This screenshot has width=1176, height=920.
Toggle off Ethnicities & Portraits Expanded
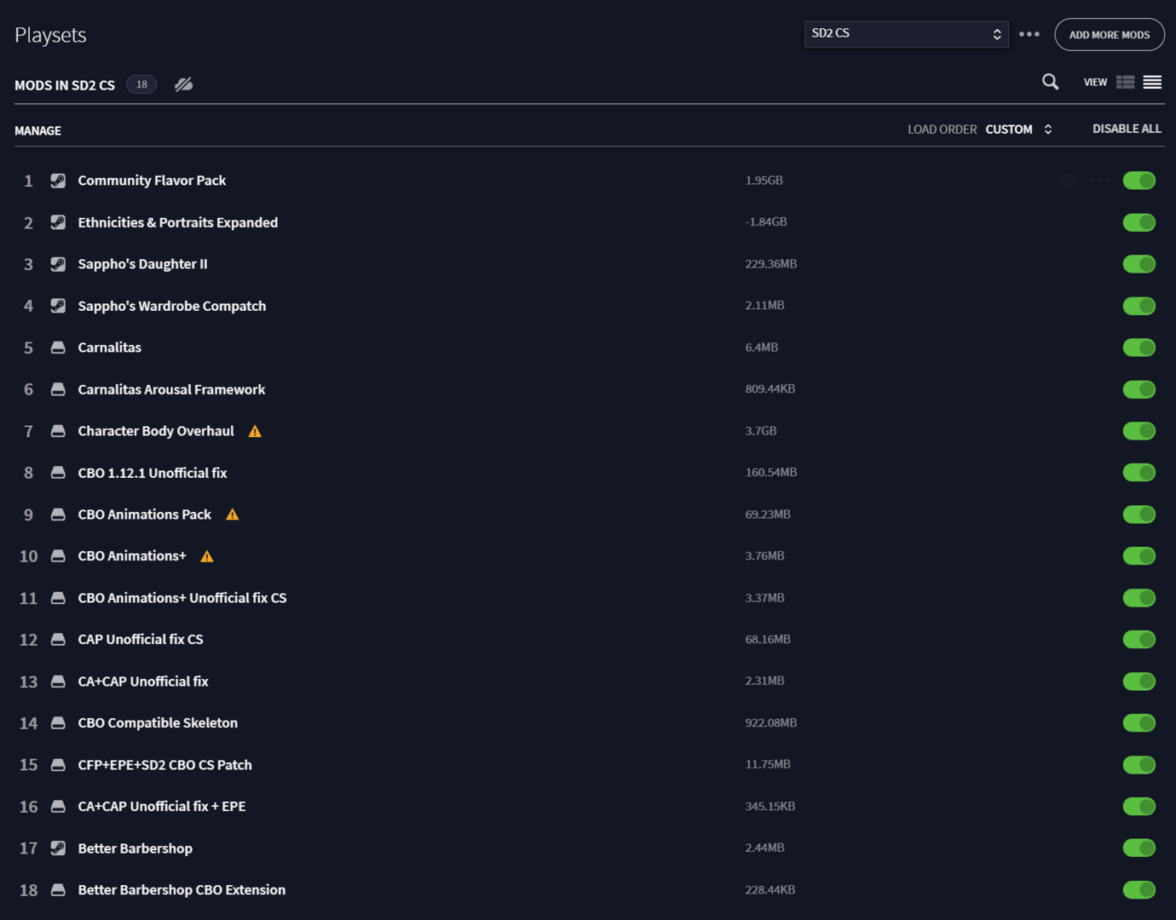pyautogui.click(x=1139, y=222)
